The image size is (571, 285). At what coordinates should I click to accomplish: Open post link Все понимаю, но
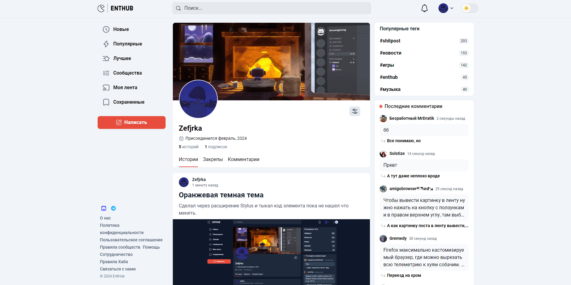404,141
